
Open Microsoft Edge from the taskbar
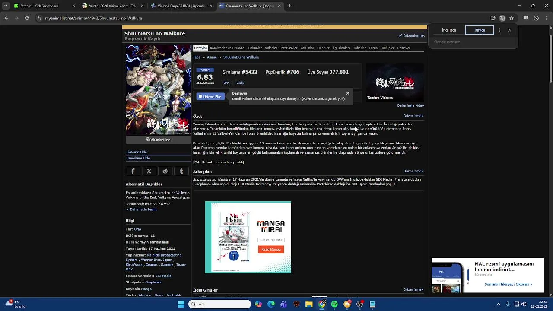pyautogui.click(x=271, y=304)
